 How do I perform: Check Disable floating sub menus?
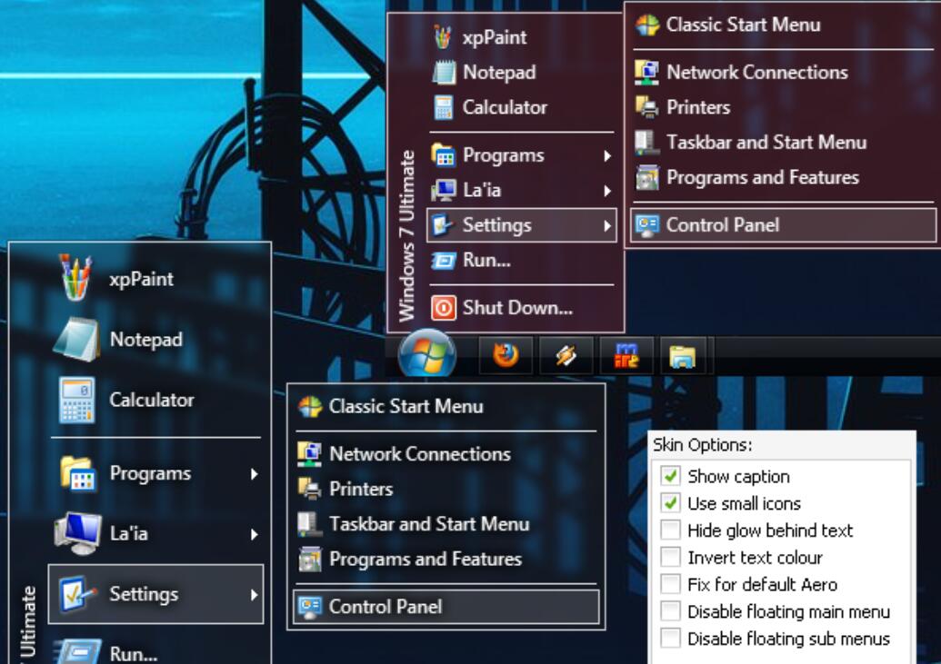(670, 639)
